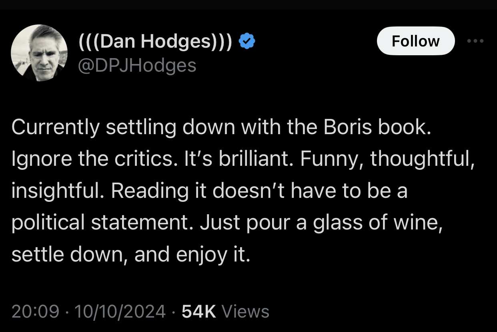Open the three-dot more options menu
Image resolution: width=497 pixels, height=332 pixels.
(475, 41)
